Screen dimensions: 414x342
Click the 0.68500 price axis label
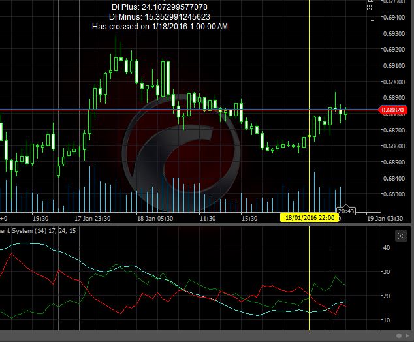coord(394,162)
